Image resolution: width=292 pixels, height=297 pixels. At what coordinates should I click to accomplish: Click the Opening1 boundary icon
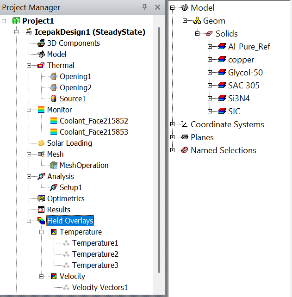click(x=54, y=76)
